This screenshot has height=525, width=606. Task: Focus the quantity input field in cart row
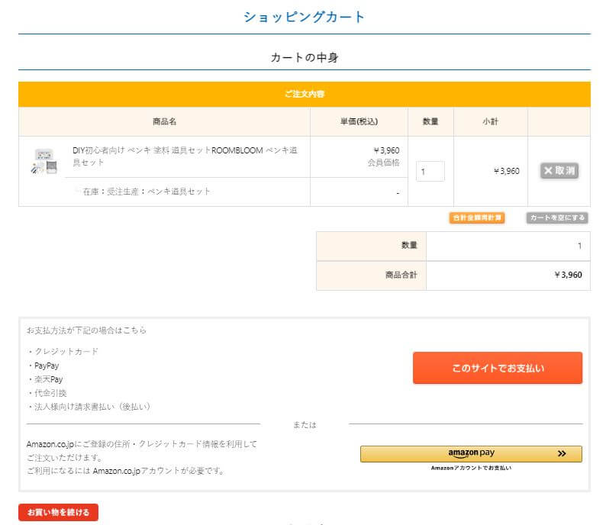click(430, 171)
